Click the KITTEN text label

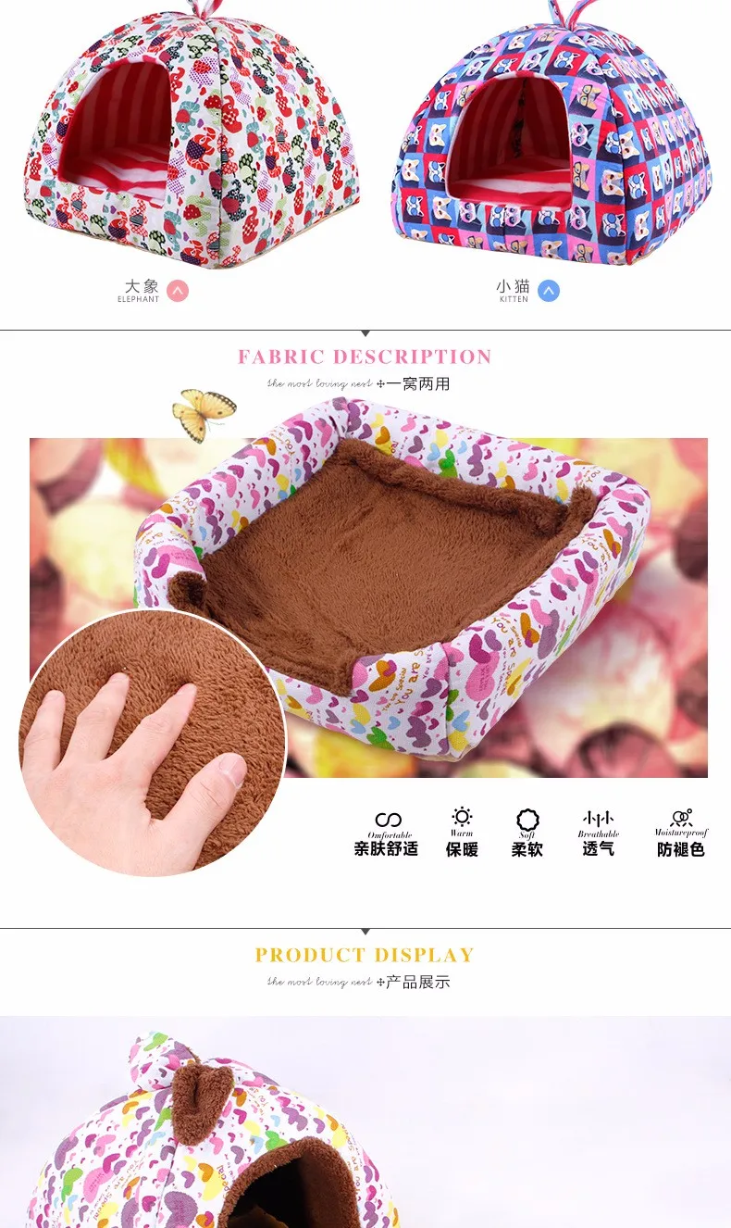pyautogui.click(x=514, y=299)
